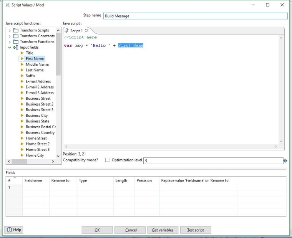
Task: Click the Script 1 tab close icon
Action: pos(87,31)
